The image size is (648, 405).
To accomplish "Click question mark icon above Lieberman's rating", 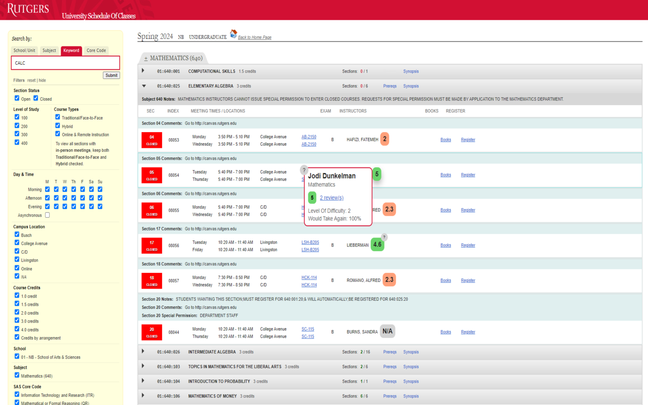I will coord(384,237).
